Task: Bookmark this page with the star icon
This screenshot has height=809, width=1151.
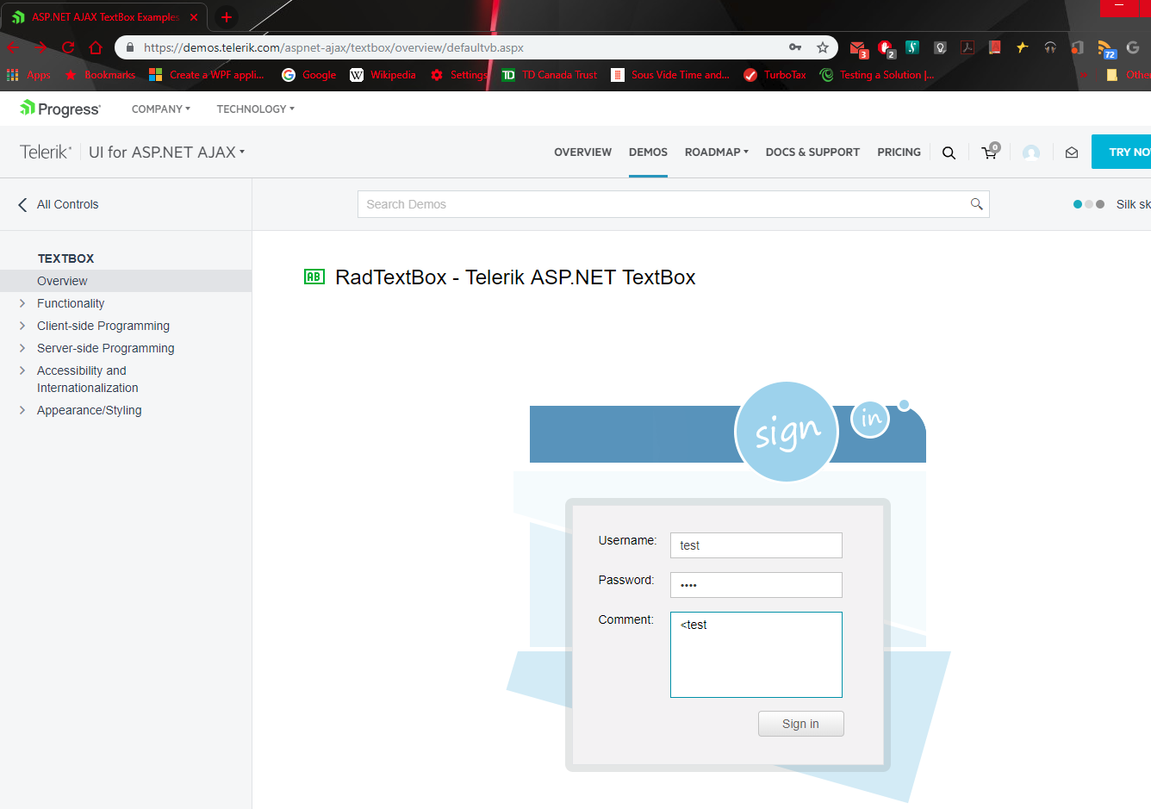Action: (823, 47)
